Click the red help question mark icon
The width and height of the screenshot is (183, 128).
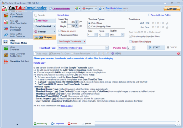click(x=178, y=54)
